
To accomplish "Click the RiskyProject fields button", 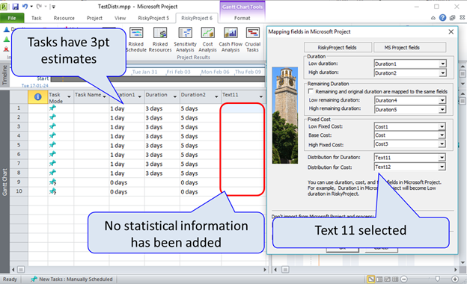I will [338, 47].
